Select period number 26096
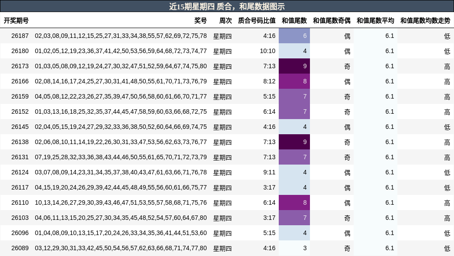Viewport: 454px width, 256px height. 20,233
